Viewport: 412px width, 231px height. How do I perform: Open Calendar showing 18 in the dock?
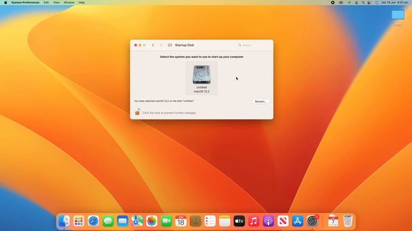pyautogui.click(x=181, y=221)
